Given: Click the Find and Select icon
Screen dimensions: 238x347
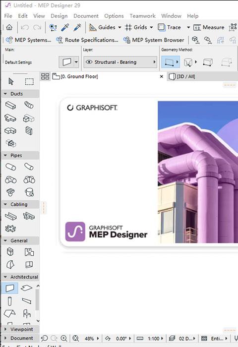Looking at the screenshot, I should click(x=53, y=27).
